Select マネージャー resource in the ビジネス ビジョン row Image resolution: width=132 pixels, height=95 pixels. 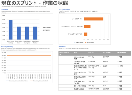(92, 57)
